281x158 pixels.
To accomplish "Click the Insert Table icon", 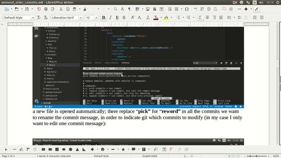I will click(x=137, y=9).
